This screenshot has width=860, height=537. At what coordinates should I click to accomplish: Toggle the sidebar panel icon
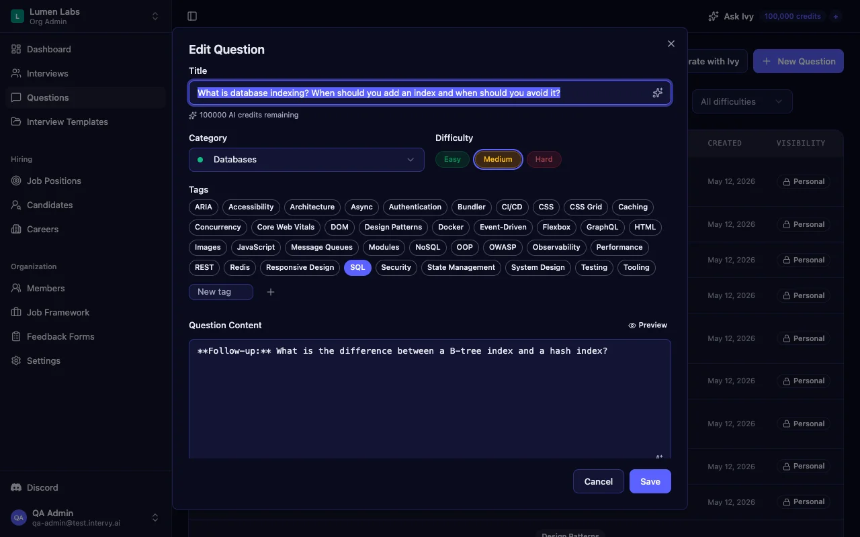[x=192, y=16]
